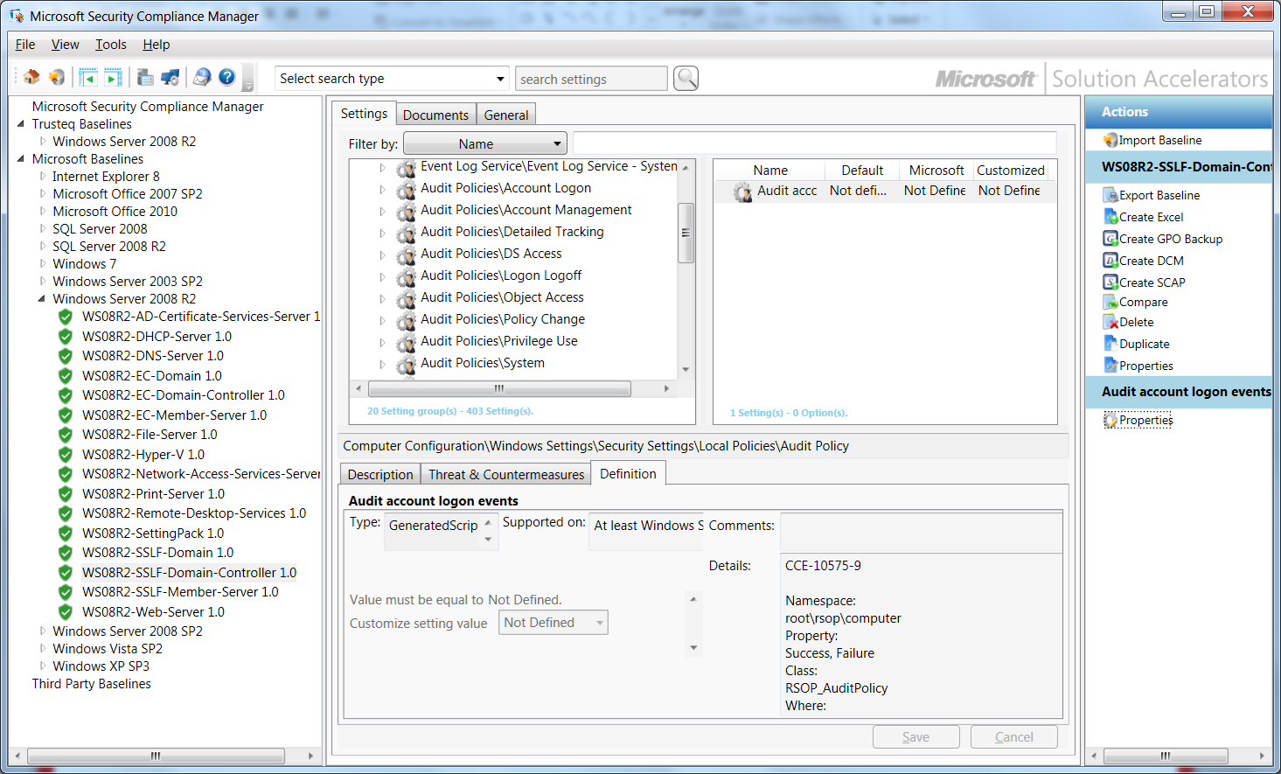Screen dimensions: 1281x774
Task: Select WS08R2-SSLF-Member-Server 1.0 baseline
Action: 180,592
